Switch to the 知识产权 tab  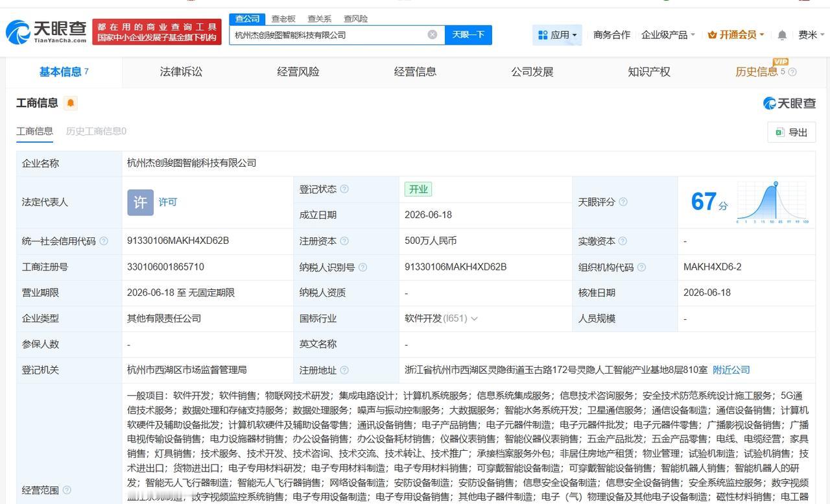649,71
